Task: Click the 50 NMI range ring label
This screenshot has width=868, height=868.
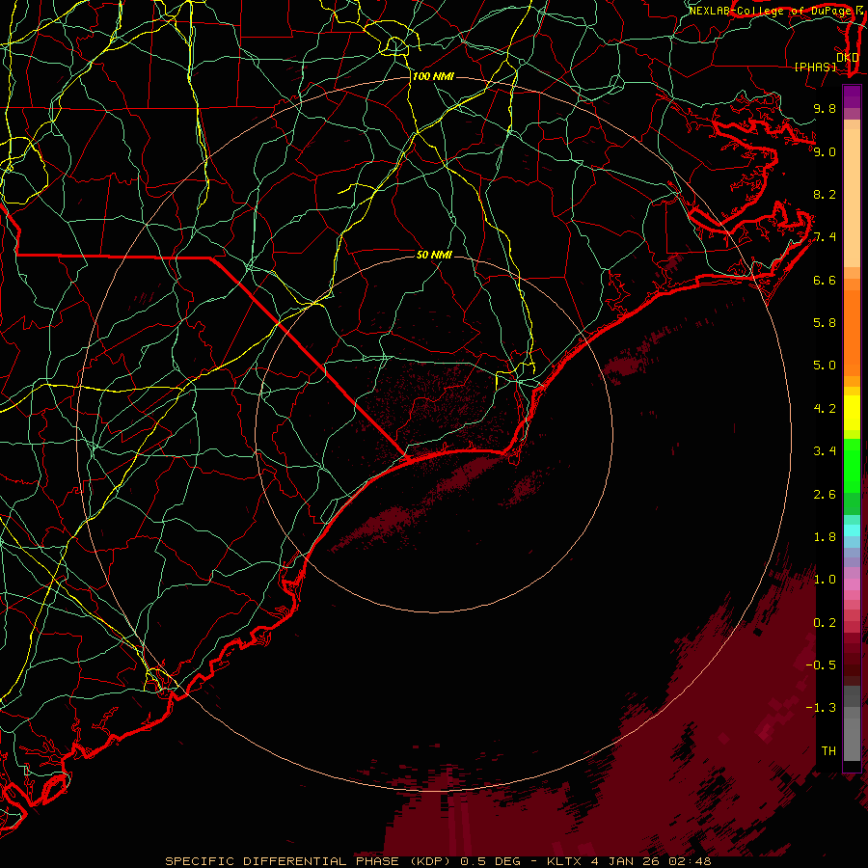Action: pyautogui.click(x=434, y=255)
